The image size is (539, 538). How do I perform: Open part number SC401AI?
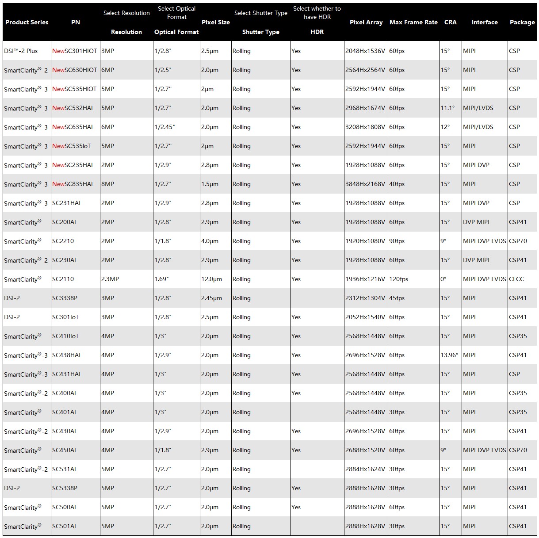coord(64,412)
